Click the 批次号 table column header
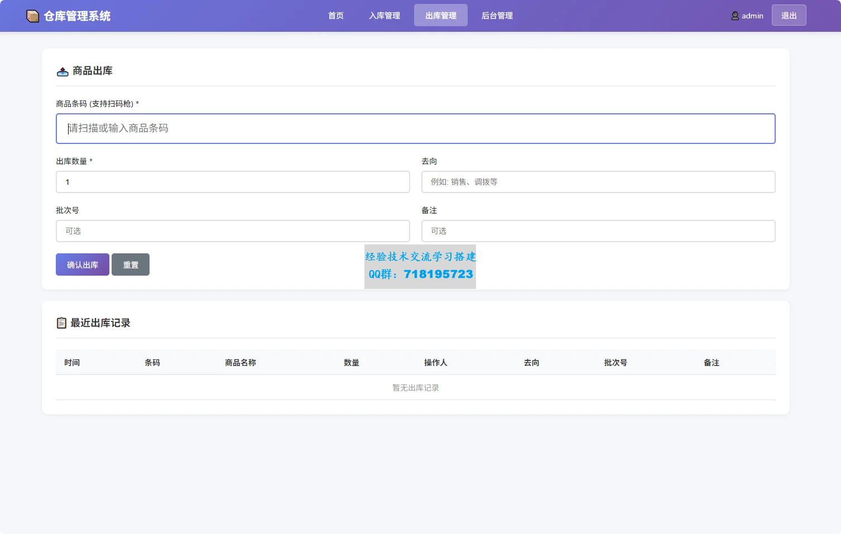This screenshot has height=534, width=841. [x=616, y=363]
